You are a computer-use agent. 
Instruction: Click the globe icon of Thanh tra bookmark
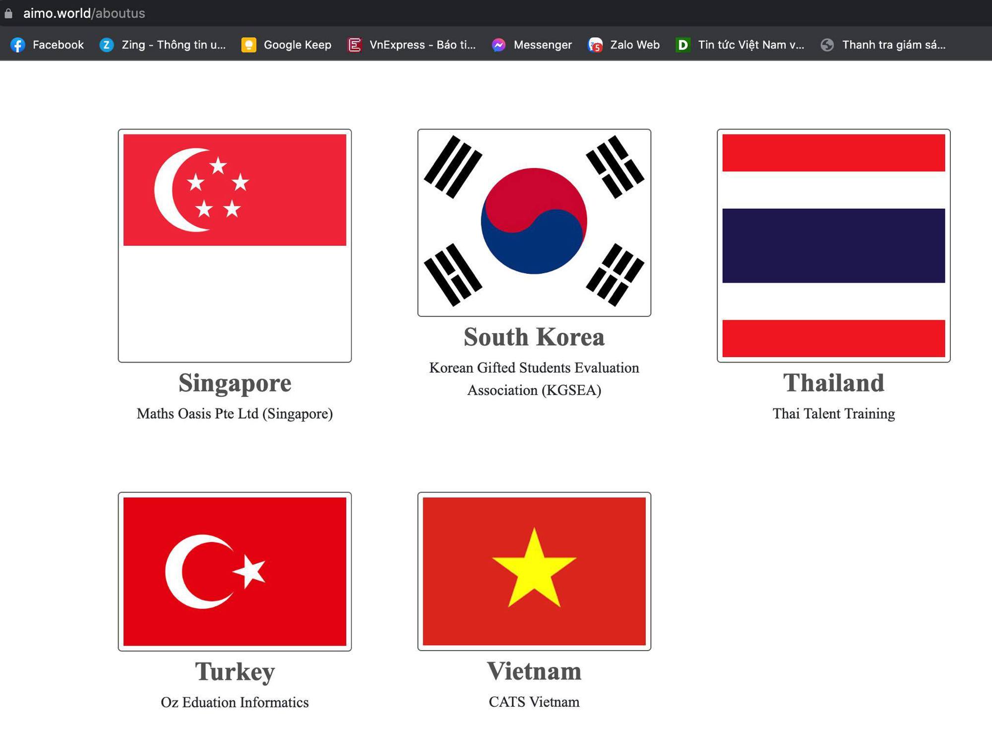pos(827,45)
